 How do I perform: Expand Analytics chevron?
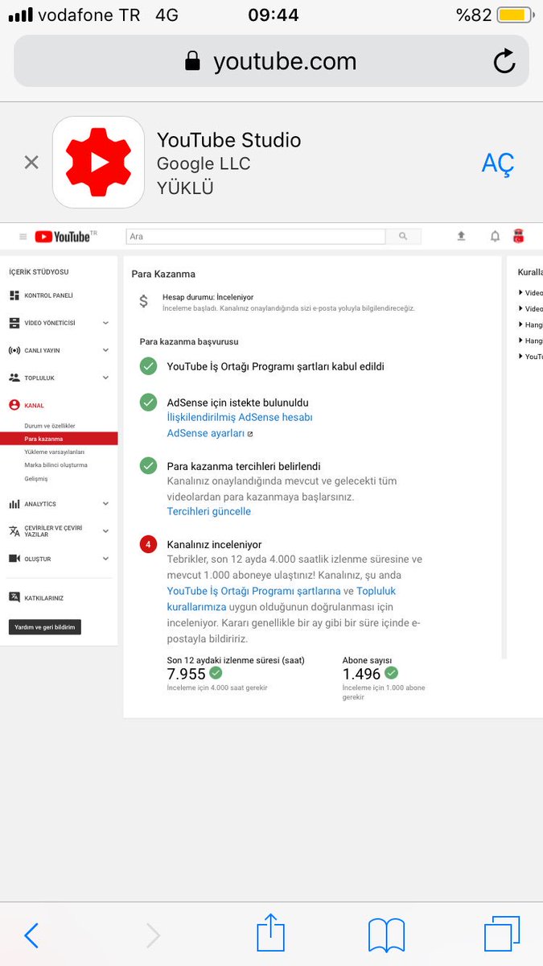(x=106, y=504)
